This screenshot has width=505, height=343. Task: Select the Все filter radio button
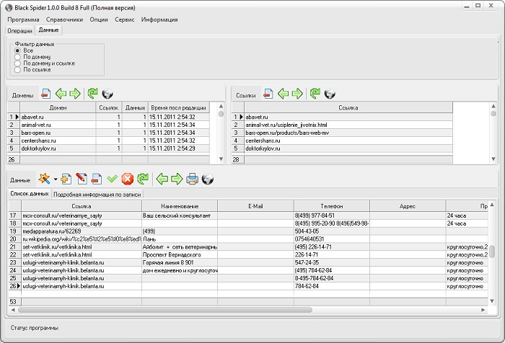click(17, 51)
